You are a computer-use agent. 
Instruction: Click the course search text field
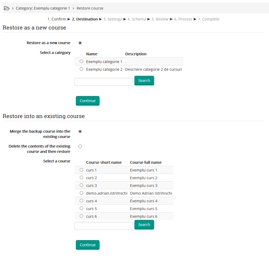click(104, 226)
